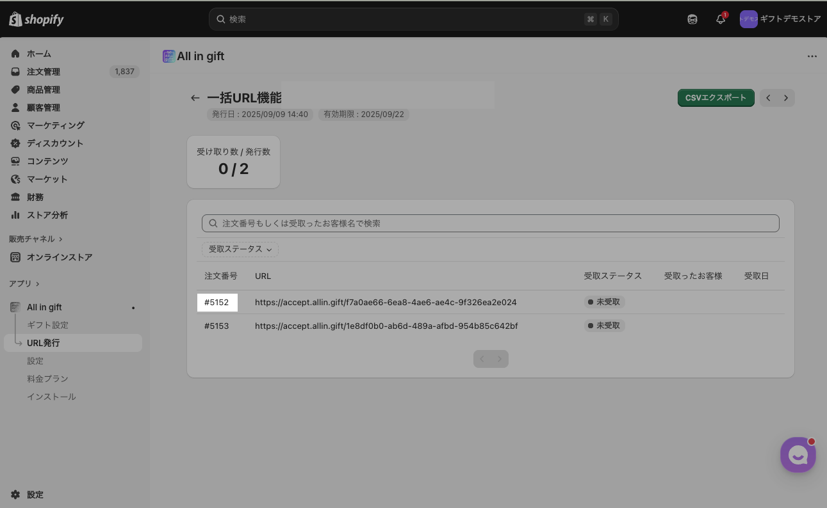The image size is (827, 508).
Task: Click the 未受取 badge for order #5152
Action: (604, 302)
